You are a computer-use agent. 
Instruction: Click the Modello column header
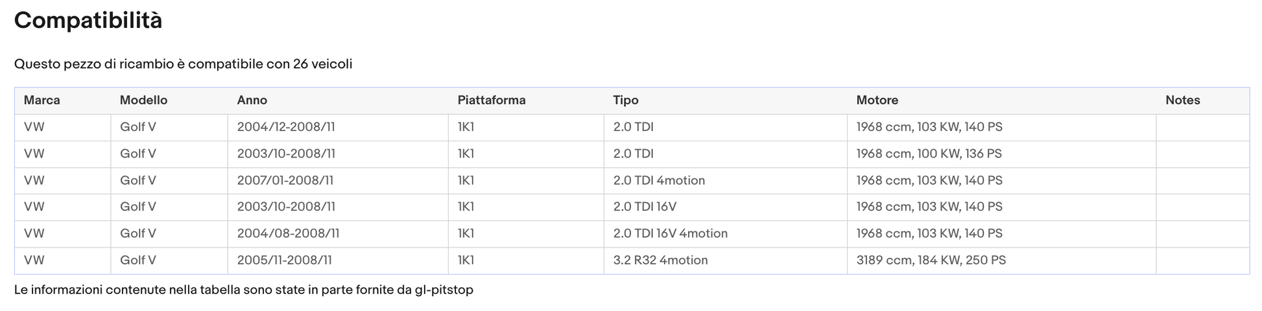click(143, 100)
